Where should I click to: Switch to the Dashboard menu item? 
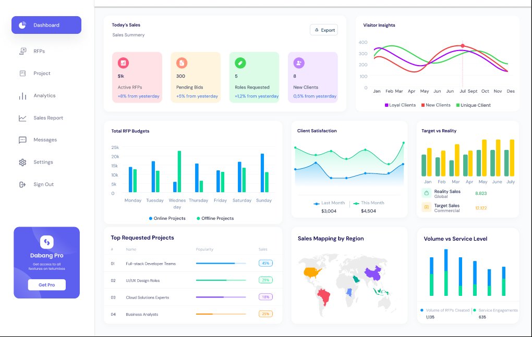[46, 24]
